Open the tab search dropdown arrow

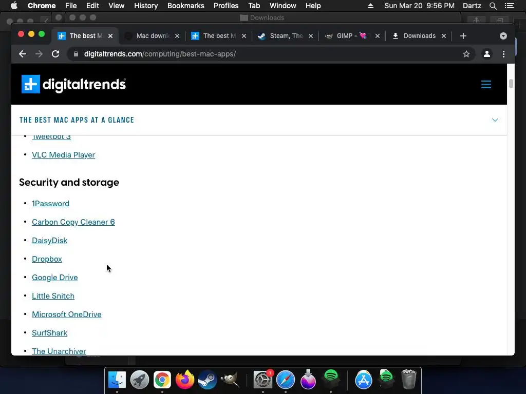point(503,36)
